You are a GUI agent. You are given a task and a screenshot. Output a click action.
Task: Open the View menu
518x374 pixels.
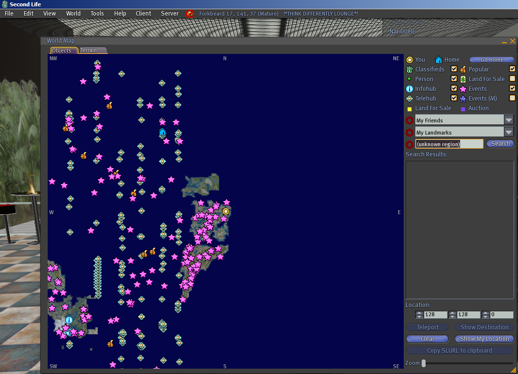coord(50,14)
